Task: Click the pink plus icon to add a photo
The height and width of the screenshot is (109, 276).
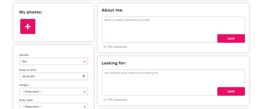Action: click(28, 26)
